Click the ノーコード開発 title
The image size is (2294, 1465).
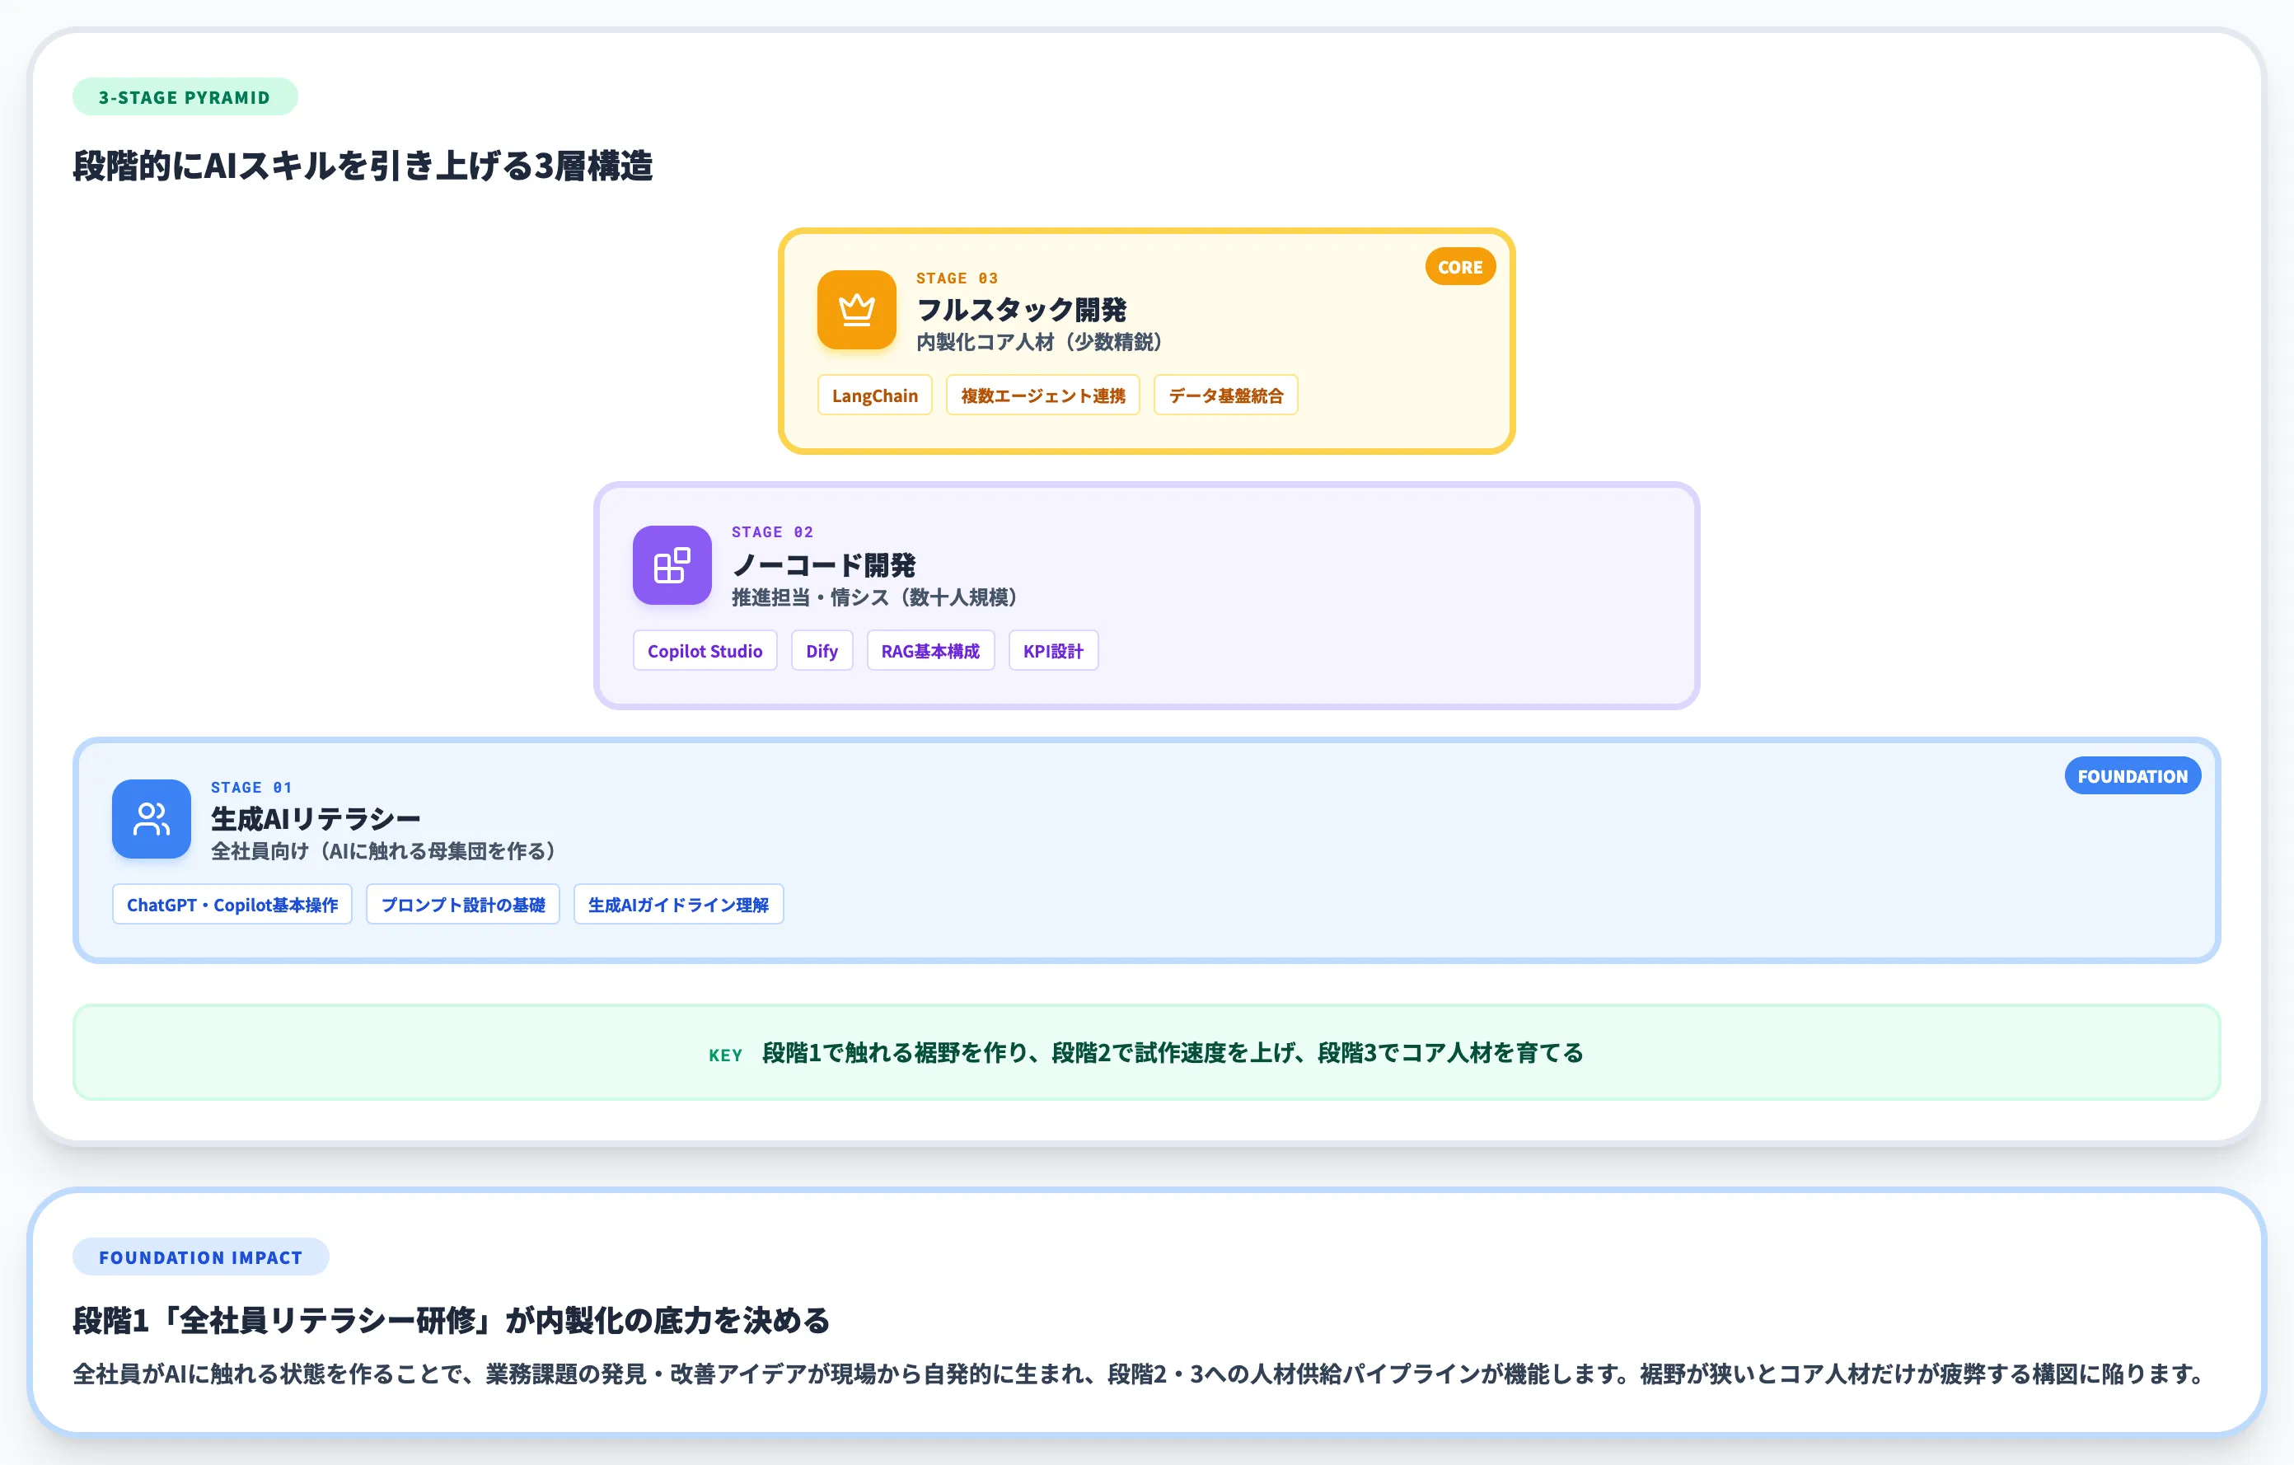coord(824,565)
